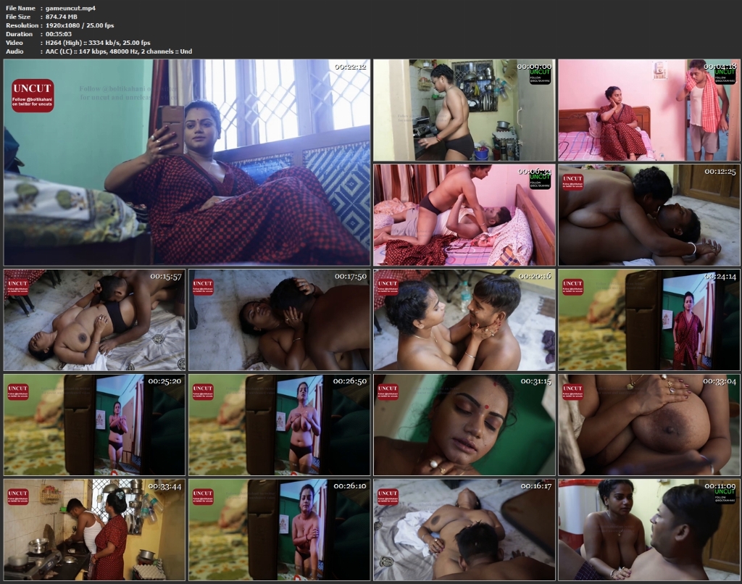Click the UNCUT badge on the 00:17:50 frame
This screenshot has height=584, width=742.
[203, 286]
